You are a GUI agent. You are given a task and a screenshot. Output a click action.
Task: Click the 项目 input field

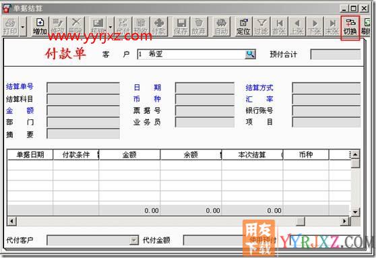pos(326,122)
